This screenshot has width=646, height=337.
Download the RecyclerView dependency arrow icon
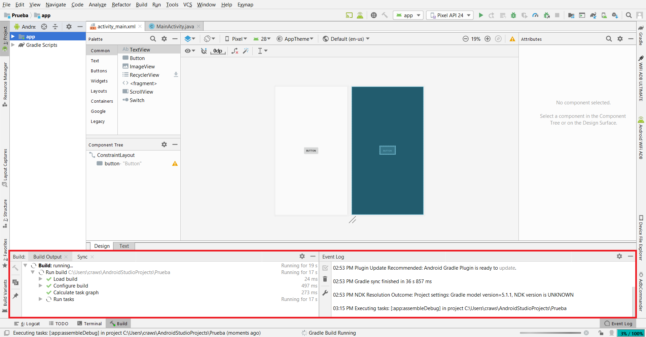[x=176, y=75]
